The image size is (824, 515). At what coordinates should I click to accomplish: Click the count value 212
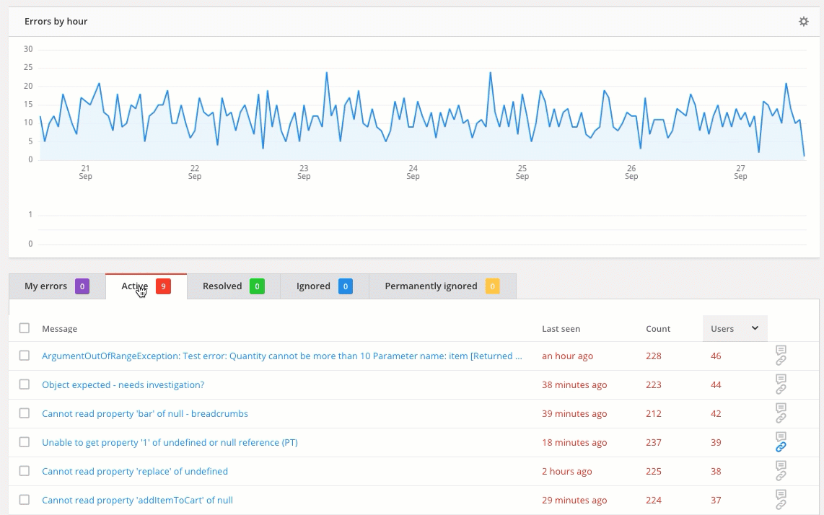(654, 413)
